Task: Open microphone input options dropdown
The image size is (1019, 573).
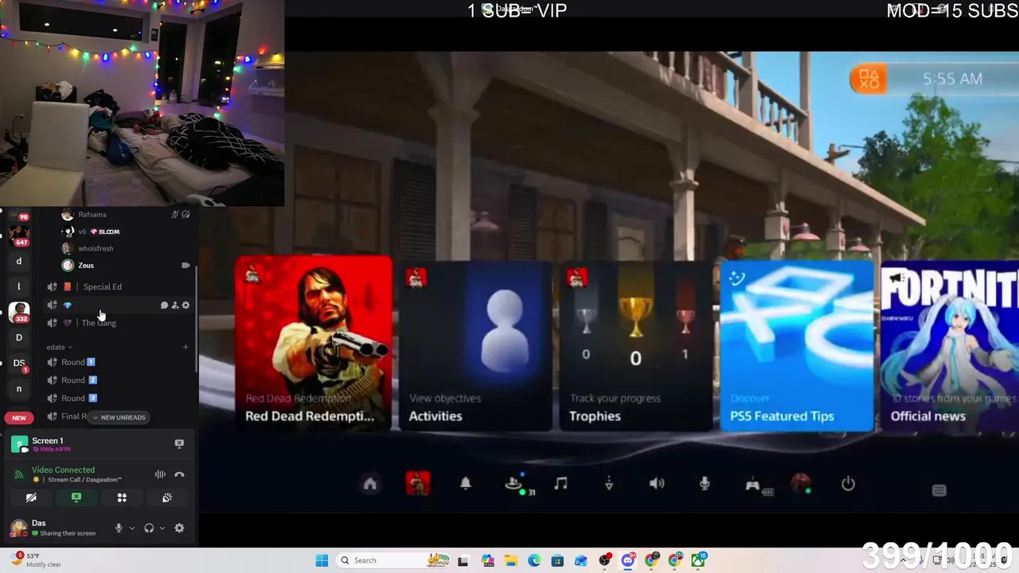Action: point(132,528)
